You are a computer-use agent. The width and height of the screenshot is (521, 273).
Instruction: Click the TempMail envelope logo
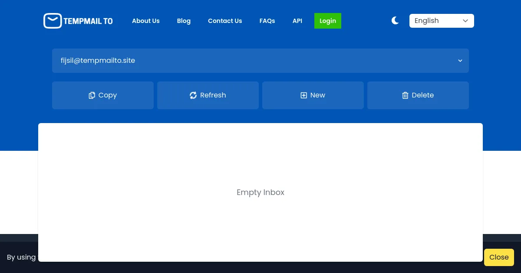pos(53,20)
